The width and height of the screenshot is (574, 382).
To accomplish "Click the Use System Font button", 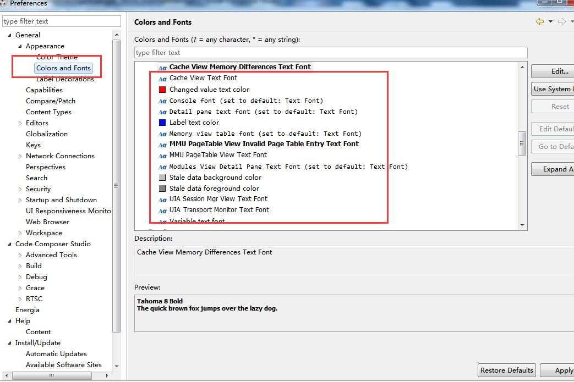I will (553, 89).
